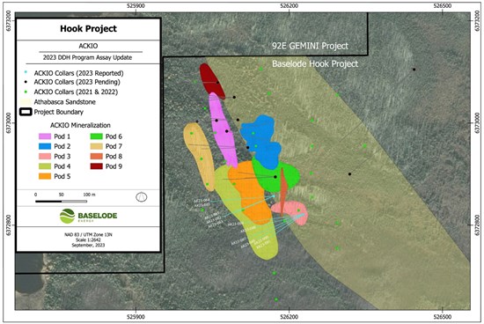Select the cyan 2023 Reported collars legend dot
The height and width of the screenshot is (324, 484).
pyautogui.click(x=26, y=72)
